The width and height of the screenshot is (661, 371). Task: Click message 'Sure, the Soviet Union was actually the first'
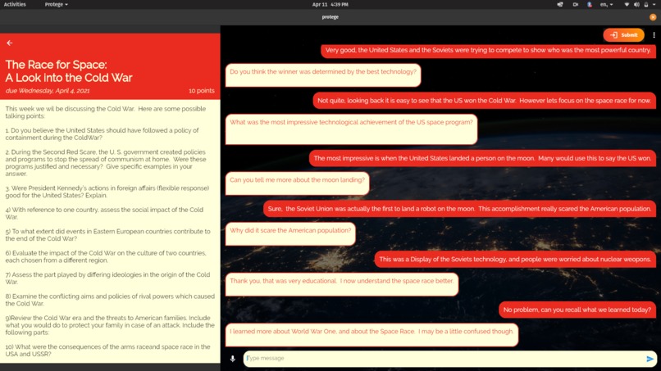(459, 209)
